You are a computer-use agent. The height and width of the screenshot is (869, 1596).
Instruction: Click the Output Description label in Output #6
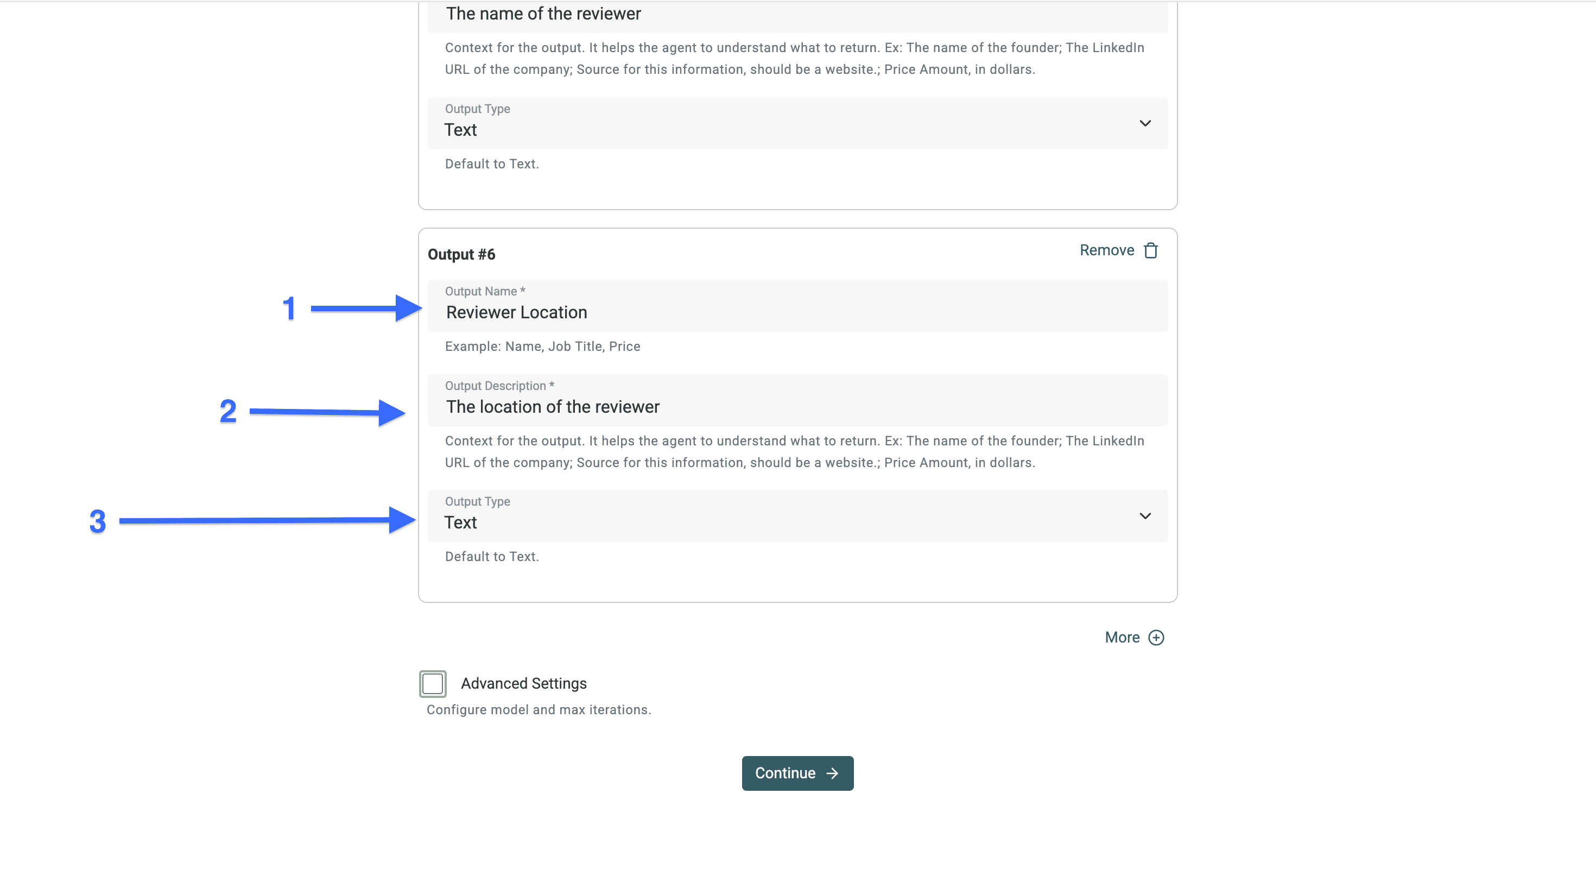499,385
